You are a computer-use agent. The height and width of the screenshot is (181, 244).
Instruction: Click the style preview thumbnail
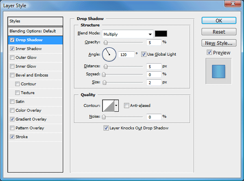pos(218,72)
